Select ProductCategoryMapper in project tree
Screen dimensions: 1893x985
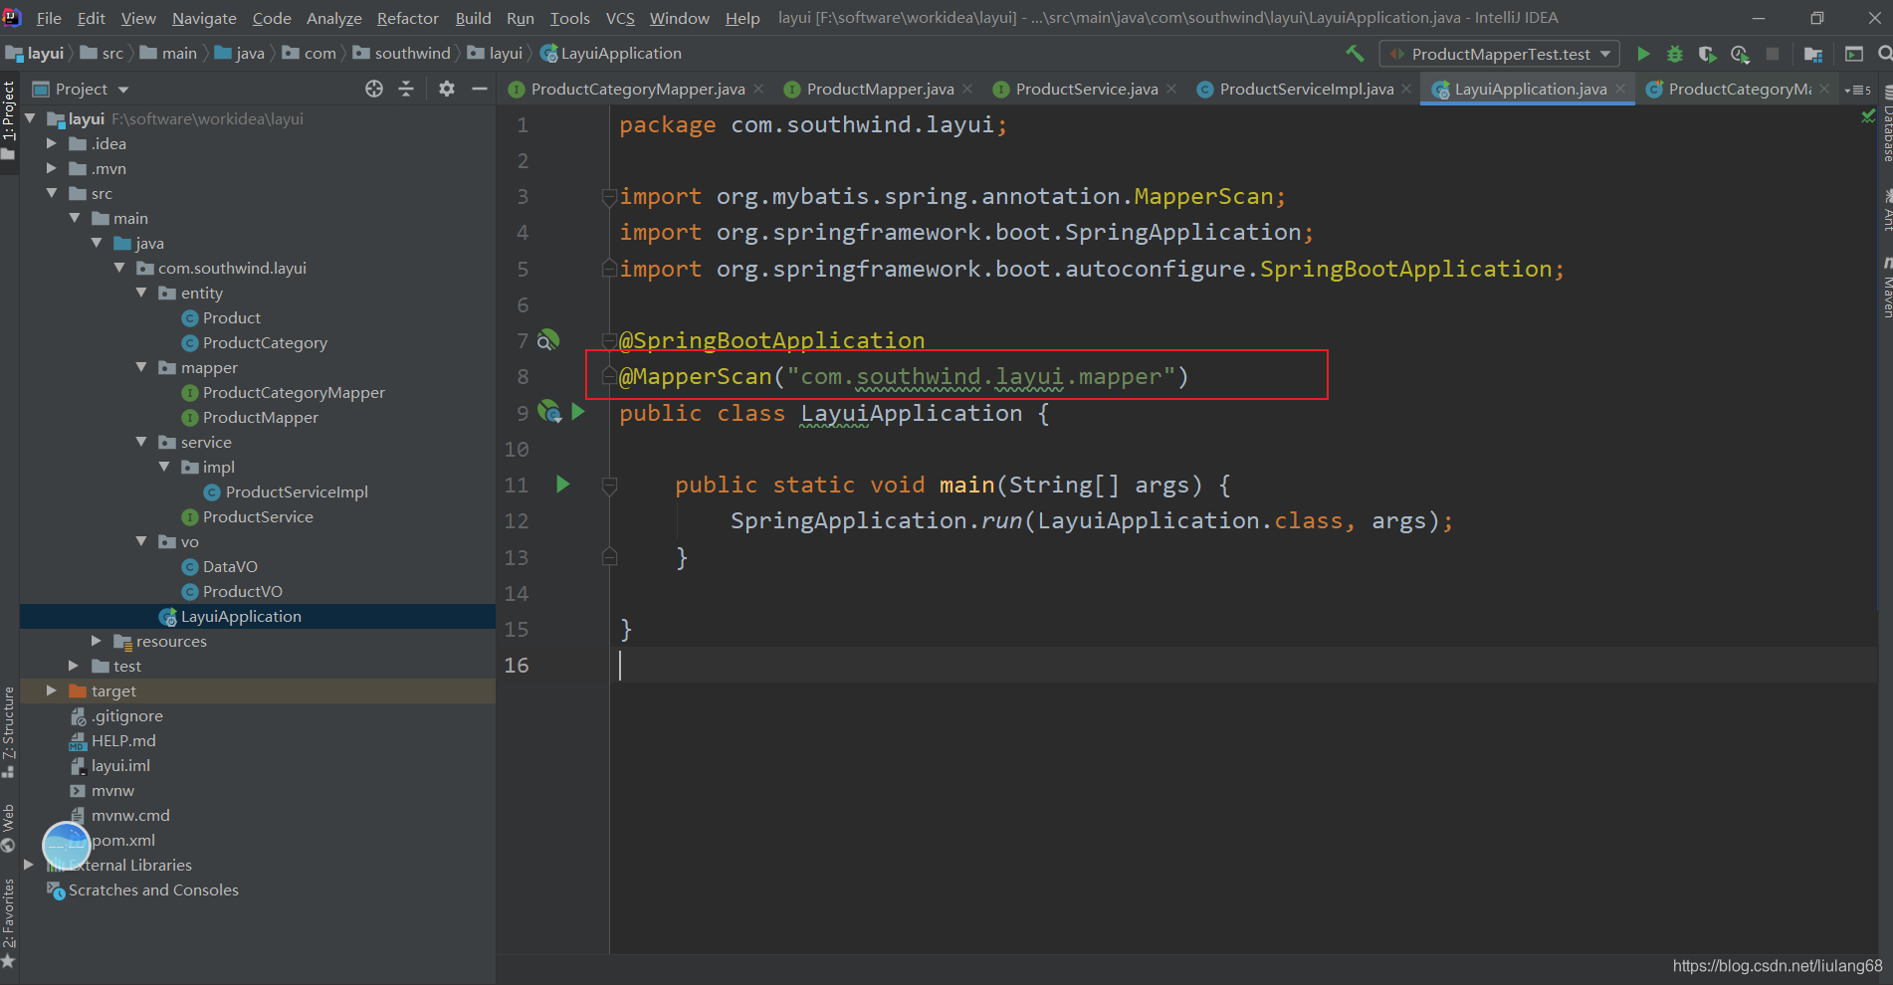(294, 392)
